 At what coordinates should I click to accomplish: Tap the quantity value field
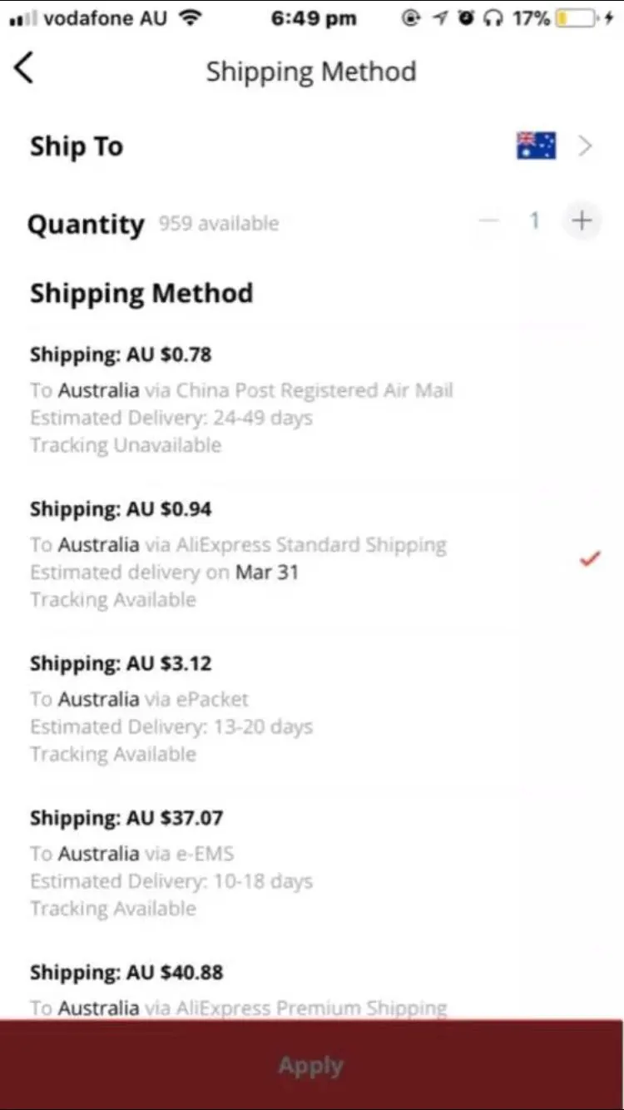(534, 221)
